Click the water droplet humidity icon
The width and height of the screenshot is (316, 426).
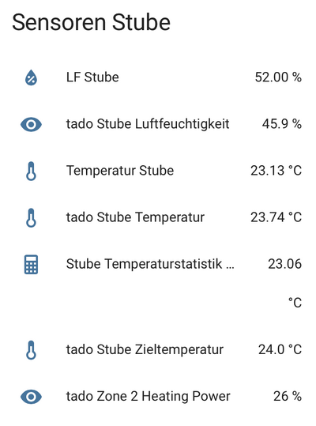32,77
